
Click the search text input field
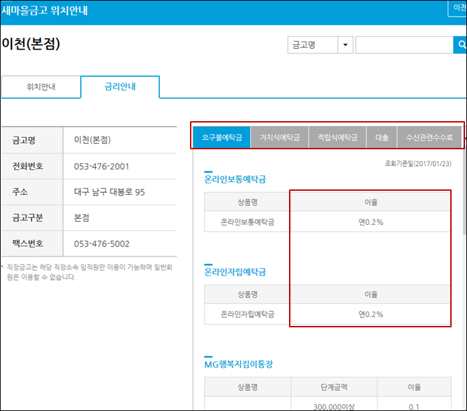click(404, 45)
